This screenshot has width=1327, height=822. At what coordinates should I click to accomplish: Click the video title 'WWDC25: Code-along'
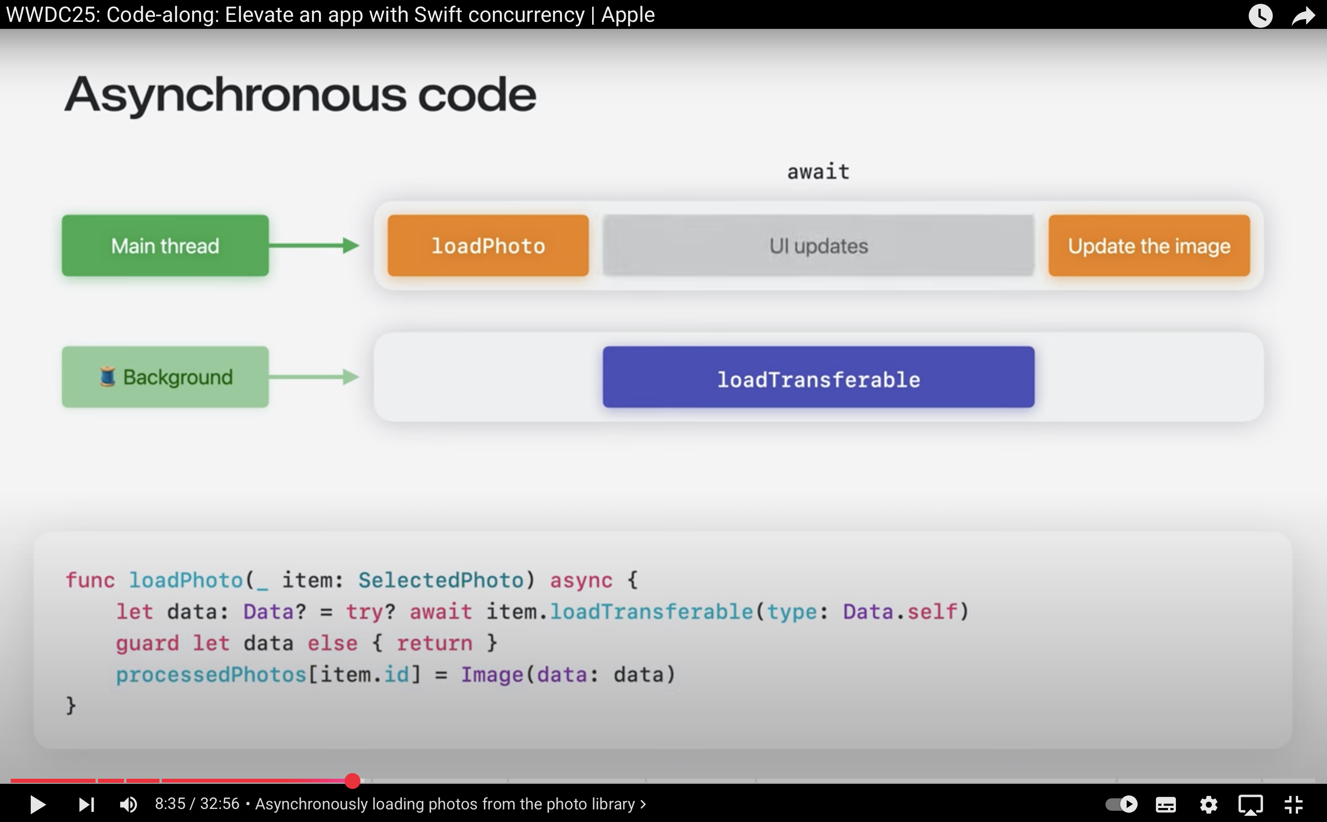pos(330,15)
